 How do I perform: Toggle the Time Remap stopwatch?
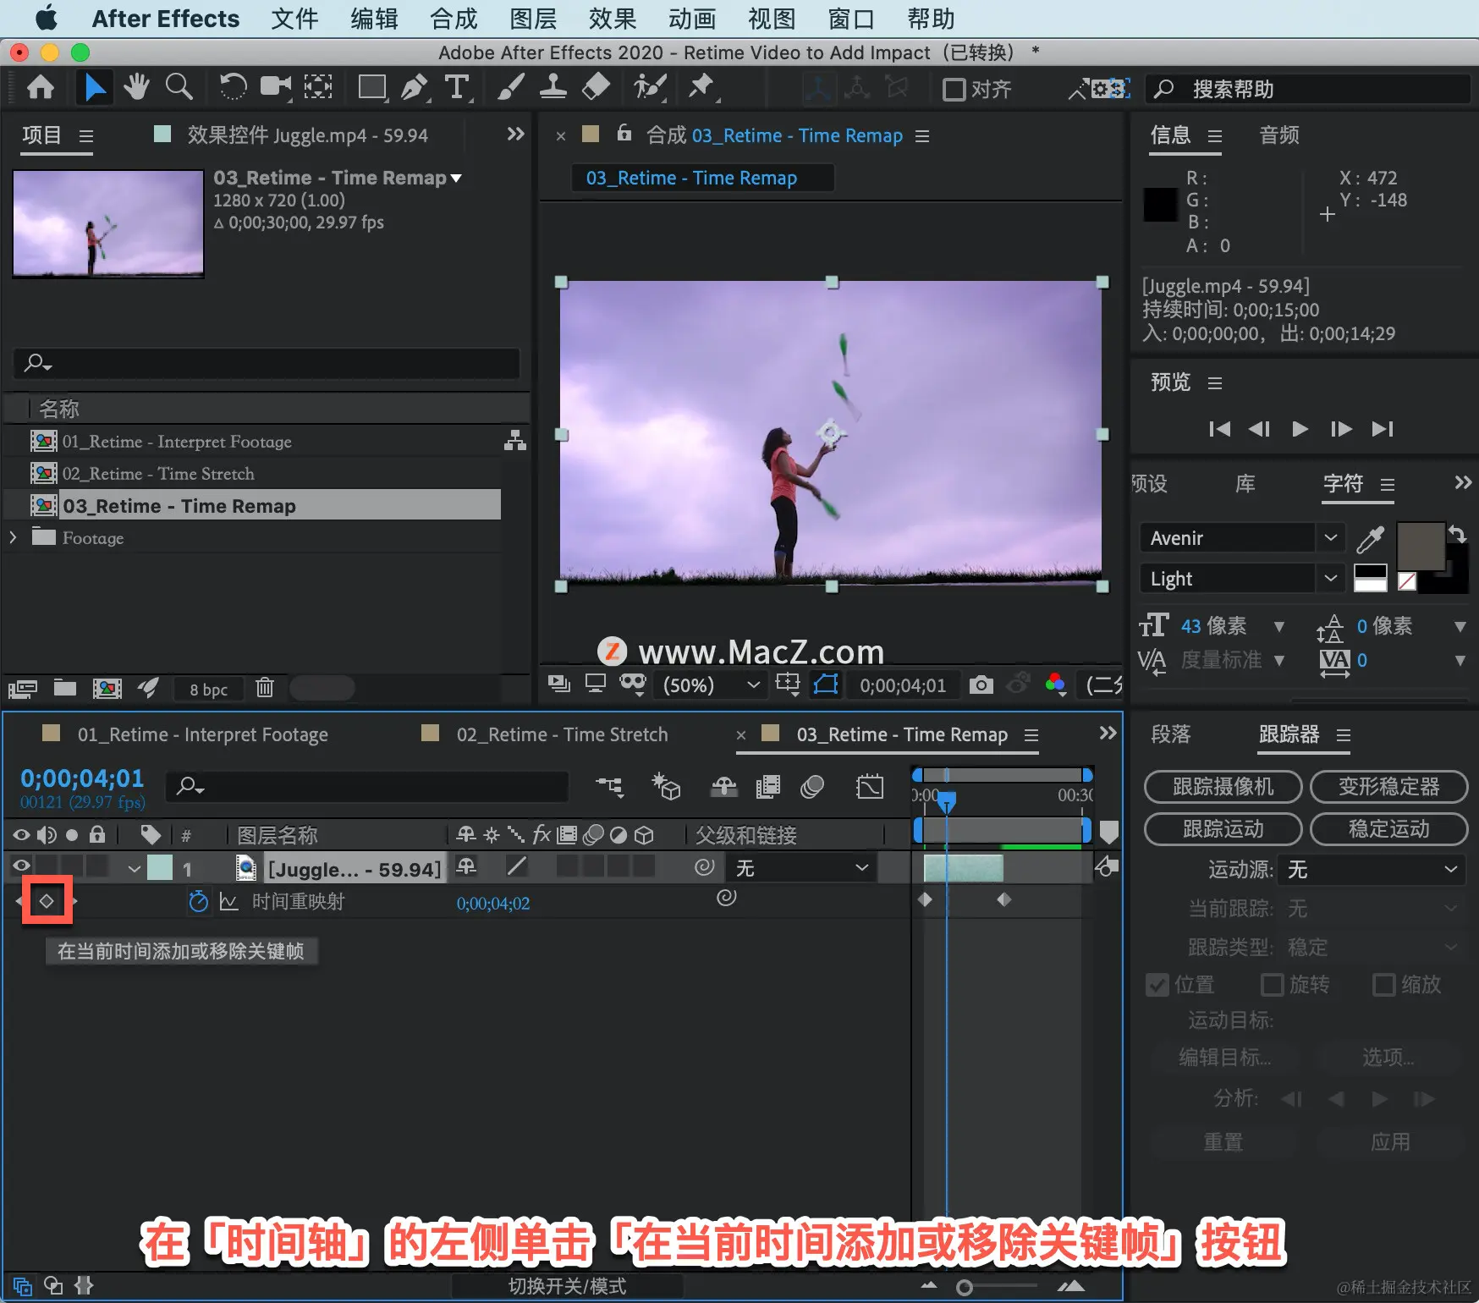[198, 902]
